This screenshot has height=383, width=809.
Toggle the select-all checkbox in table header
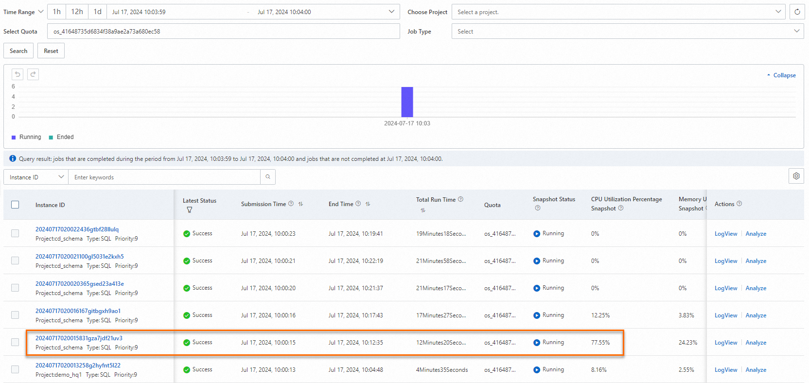15,205
